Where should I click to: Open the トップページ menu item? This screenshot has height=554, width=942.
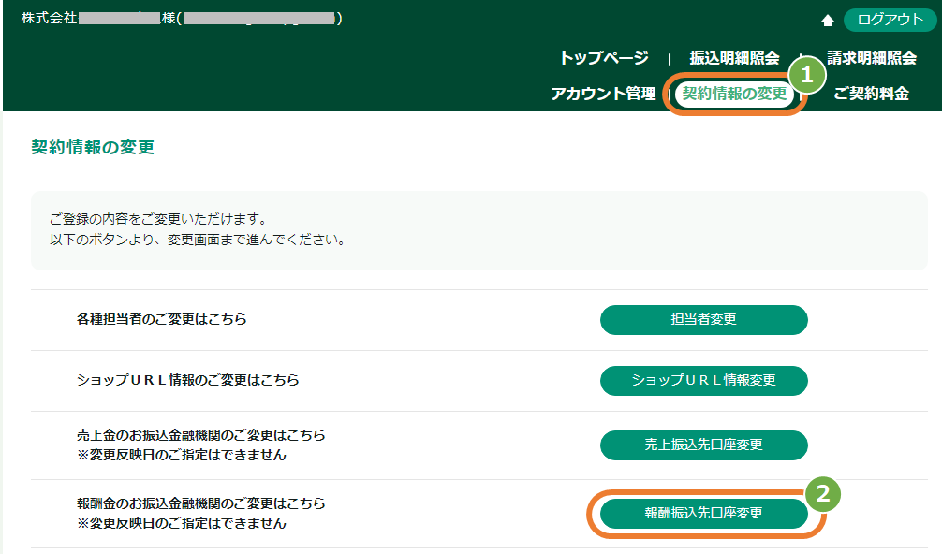[604, 58]
